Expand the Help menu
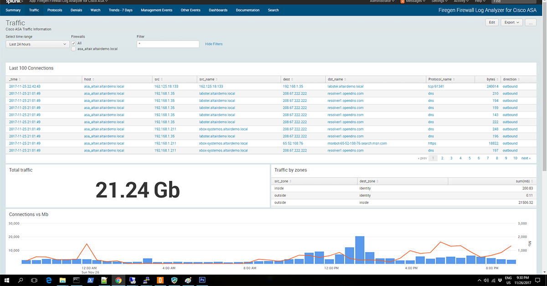The width and height of the screenshot is (547, 286). tap(480, 1)
